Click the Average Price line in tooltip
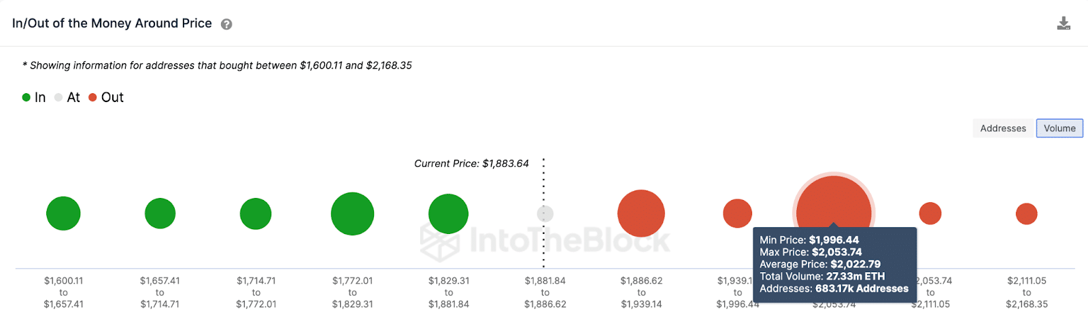Viewport: 1088px width, 334px height. click(820, 264)
